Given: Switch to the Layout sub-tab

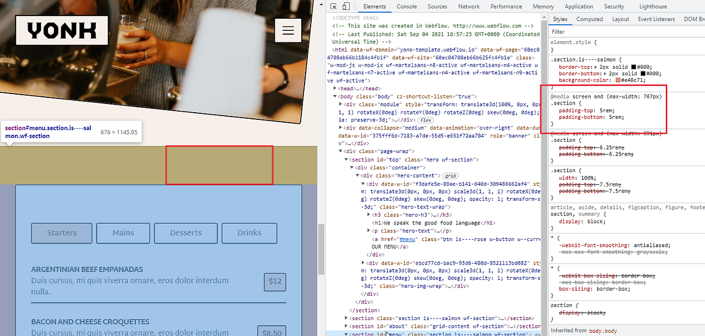Looking at the screenshot, I should tap(620, 19).
